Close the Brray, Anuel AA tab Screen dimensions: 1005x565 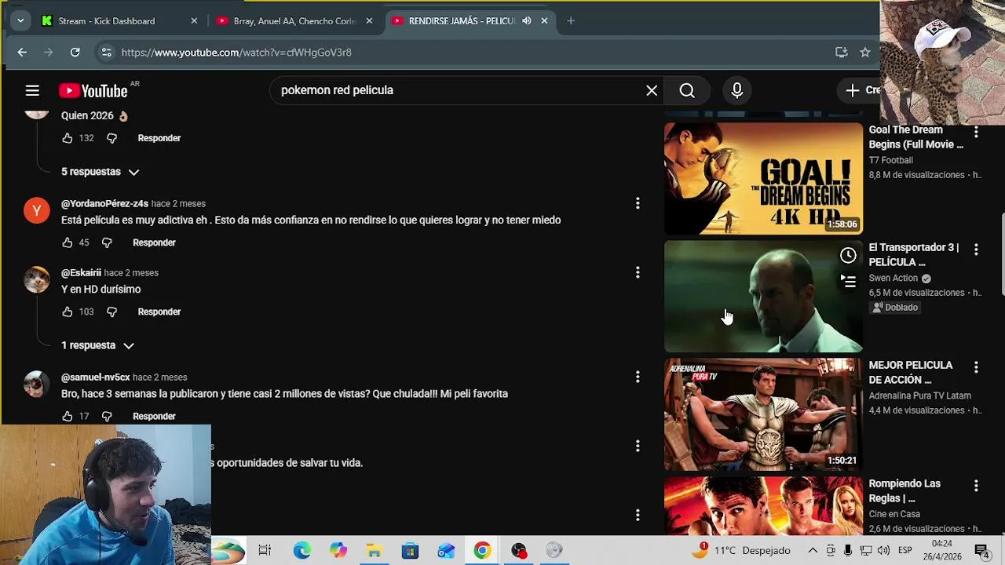[x=369, y=21]
